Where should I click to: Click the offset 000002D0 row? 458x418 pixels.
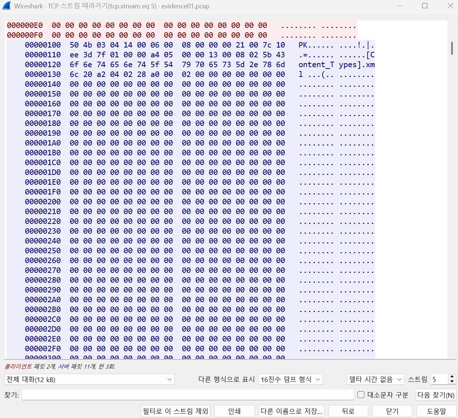click(200, 329)
